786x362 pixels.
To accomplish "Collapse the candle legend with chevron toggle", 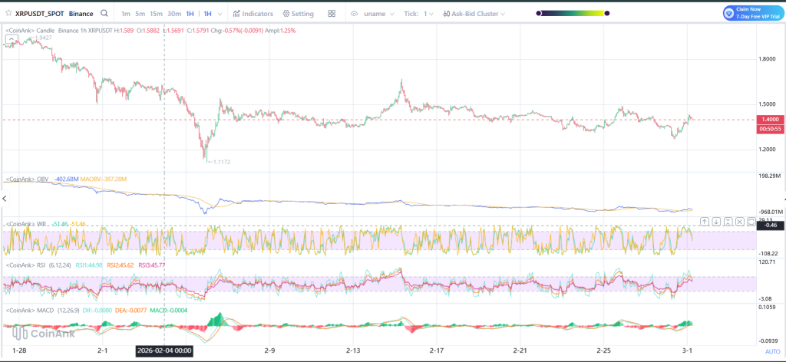I will 11,38.
